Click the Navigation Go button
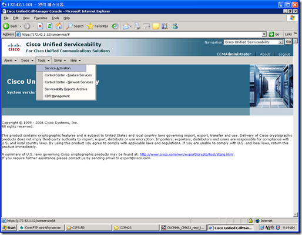Screen dimensions: 302x235 coord(288,42)
